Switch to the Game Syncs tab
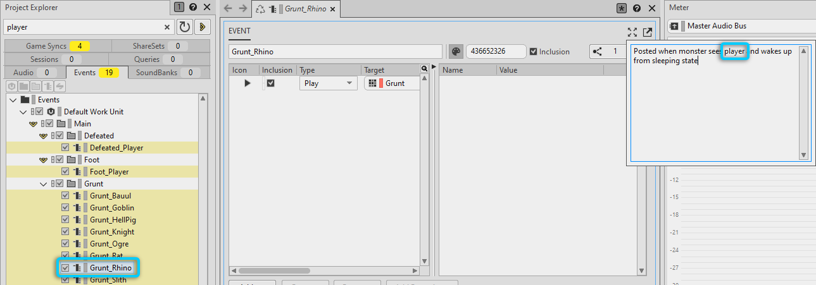This screenshot has width=816, height=285. (57, 46)
